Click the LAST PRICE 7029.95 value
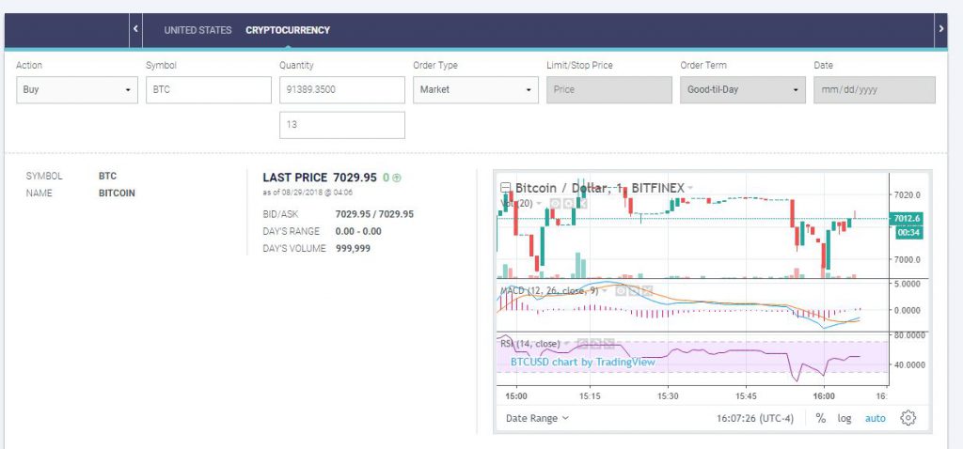Screen dimensions: 963x449 [355, 178]
